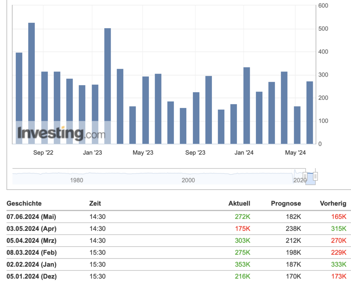Select the 353K actual value for January
The width and height of the screenshot is (351, 287).
[x=242, y=265]
